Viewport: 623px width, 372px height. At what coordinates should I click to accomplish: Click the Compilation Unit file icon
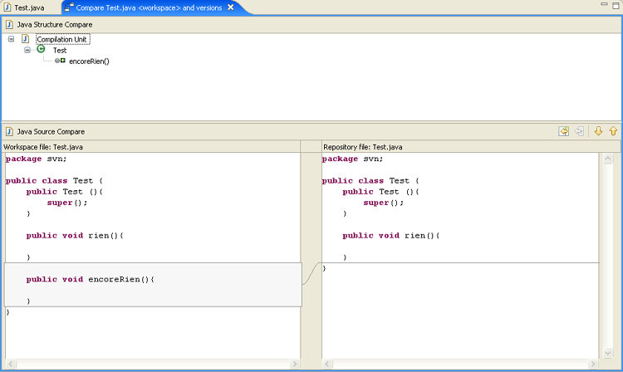[x=25, y=39]
